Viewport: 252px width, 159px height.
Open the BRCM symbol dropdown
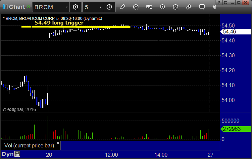click(x=67, y=7)
